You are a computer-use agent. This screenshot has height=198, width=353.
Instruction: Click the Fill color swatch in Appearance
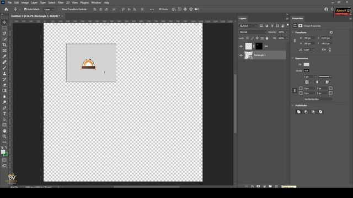(x=307, y=64)
